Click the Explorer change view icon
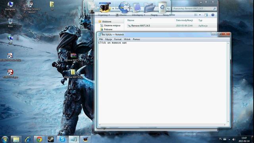This screenshot has width=254, height=143. pos(196,15)
